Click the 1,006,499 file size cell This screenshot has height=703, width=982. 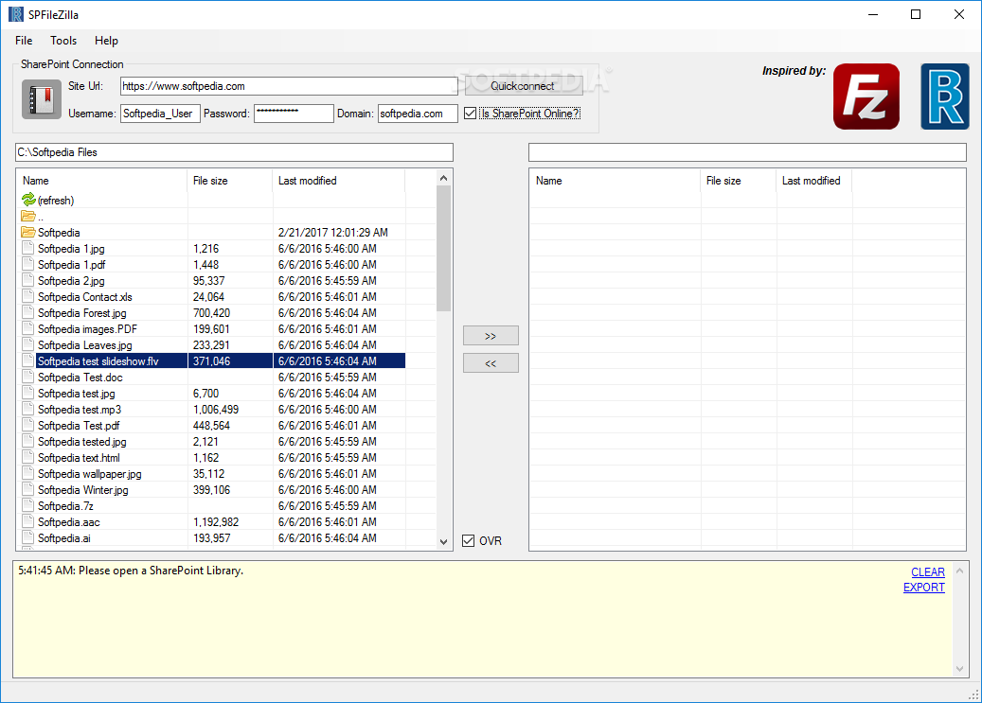[x=216, y=410]
